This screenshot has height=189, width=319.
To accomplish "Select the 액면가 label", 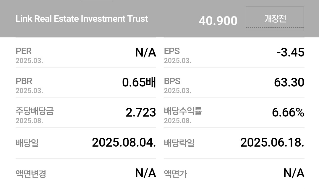I will pyautogui.click(x=175, y=174).
